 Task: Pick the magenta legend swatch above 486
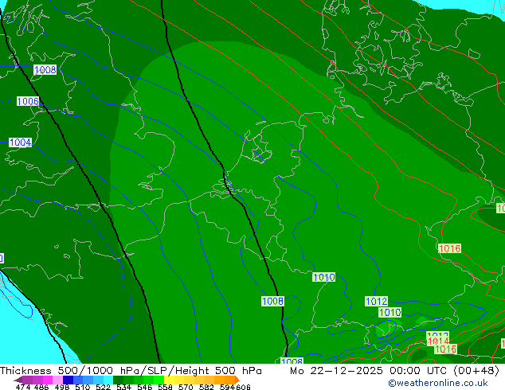tap(48, 380)
